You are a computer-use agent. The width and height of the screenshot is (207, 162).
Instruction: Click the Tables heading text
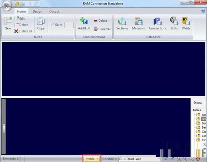tap(197, 110)
